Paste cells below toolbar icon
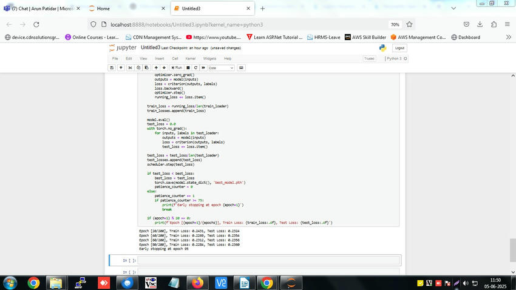The width and height of the screenshot is (516, 290). (x=147, y=68)
